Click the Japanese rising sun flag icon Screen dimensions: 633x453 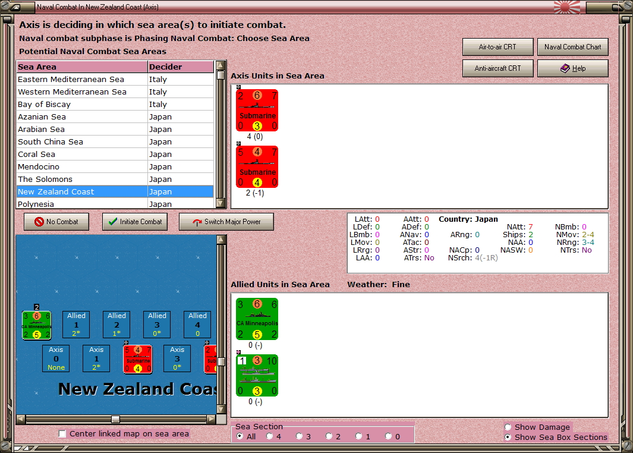coord(567,7)
